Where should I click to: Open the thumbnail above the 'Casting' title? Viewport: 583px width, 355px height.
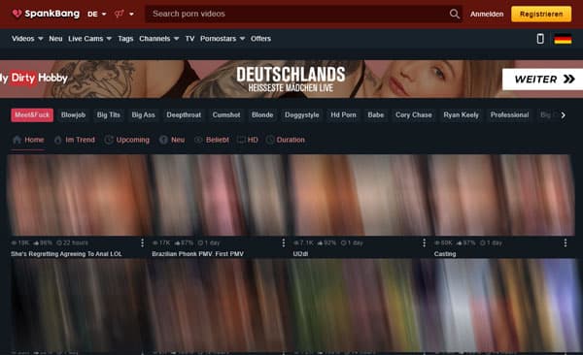502,195
